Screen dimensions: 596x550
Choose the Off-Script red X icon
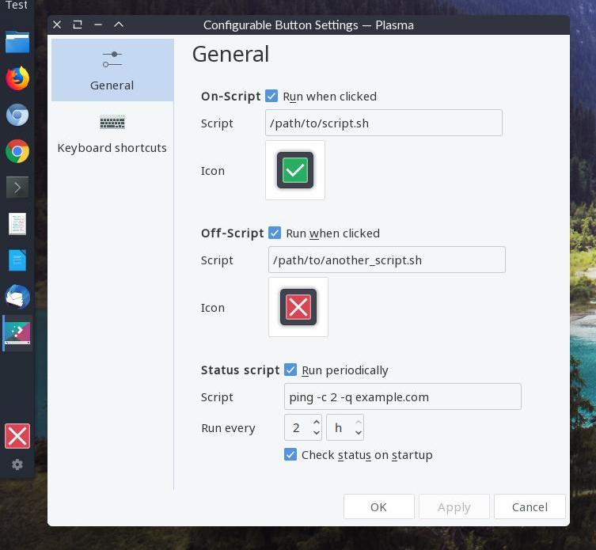pos(298,307)
